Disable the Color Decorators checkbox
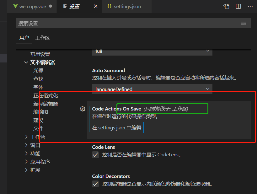The width and height of the screenshot is (257, 194). [95, 184]
